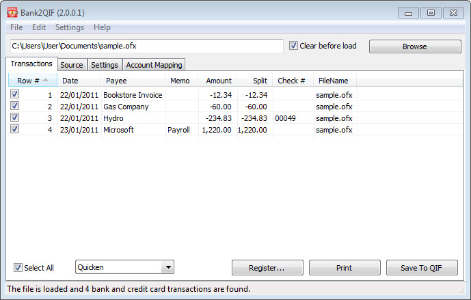
Task: Open the Settings menu in menu bar
Action: tap(70, 27)
